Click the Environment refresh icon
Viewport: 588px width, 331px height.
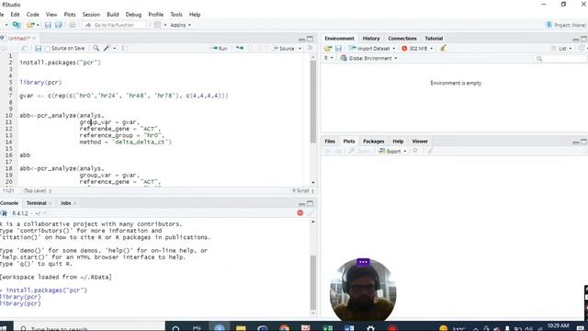(x=582, y=49)
